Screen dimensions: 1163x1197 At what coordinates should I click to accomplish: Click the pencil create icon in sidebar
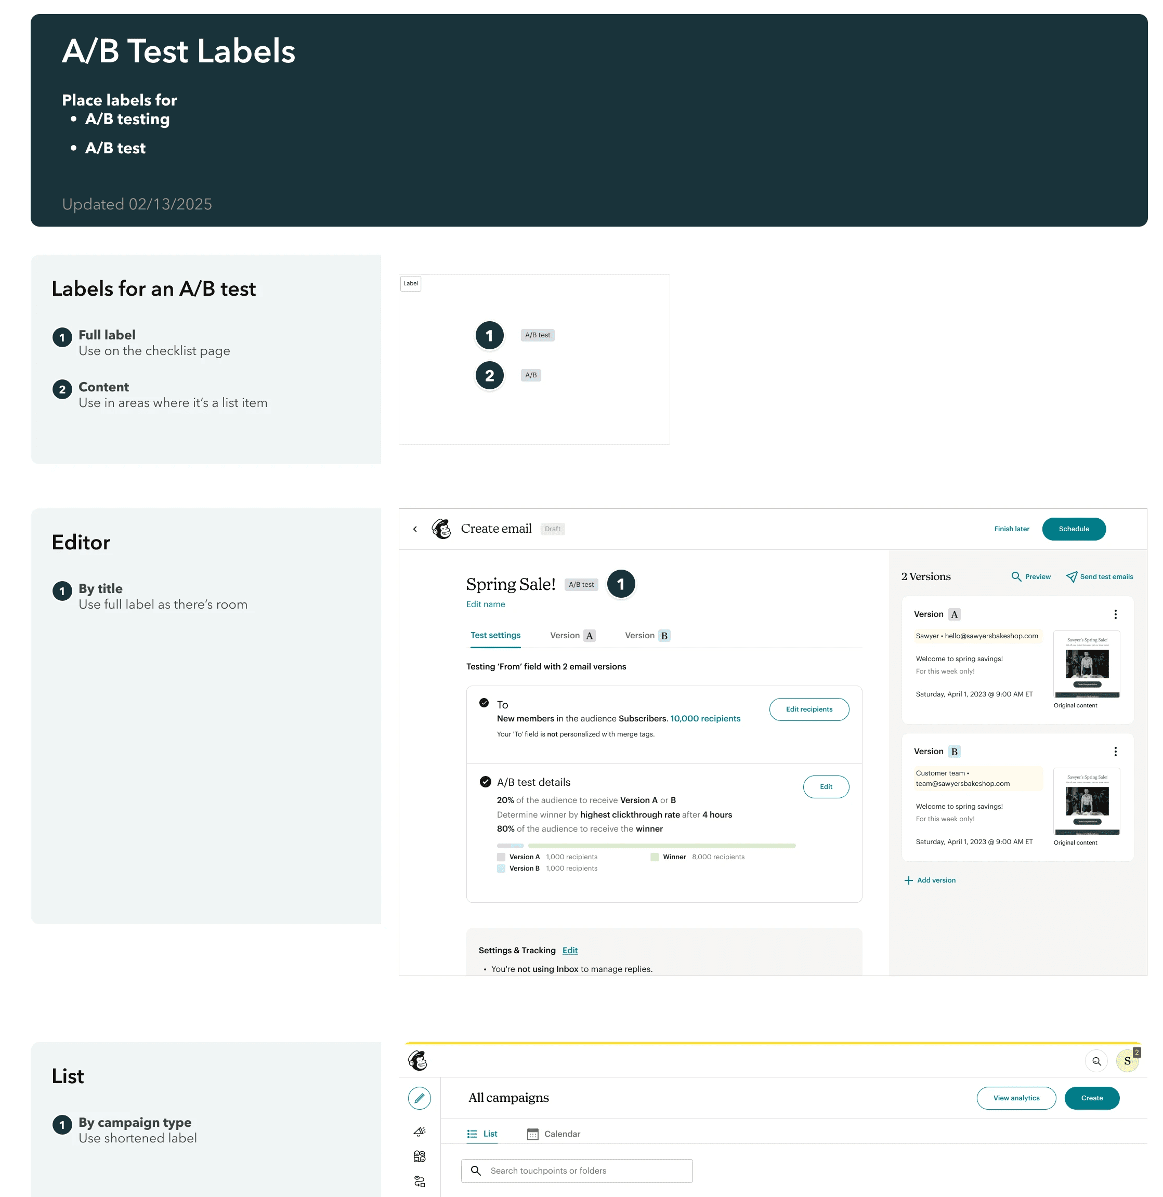(x=420, y=1098)
